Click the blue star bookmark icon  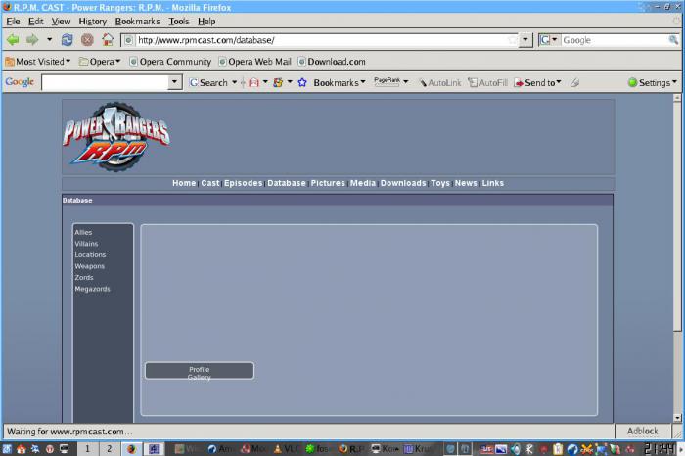302,82
